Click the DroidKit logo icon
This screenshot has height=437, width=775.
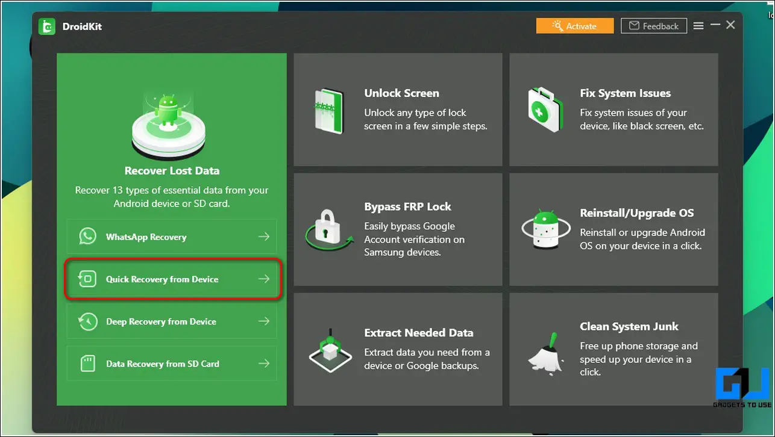[47, 26]
